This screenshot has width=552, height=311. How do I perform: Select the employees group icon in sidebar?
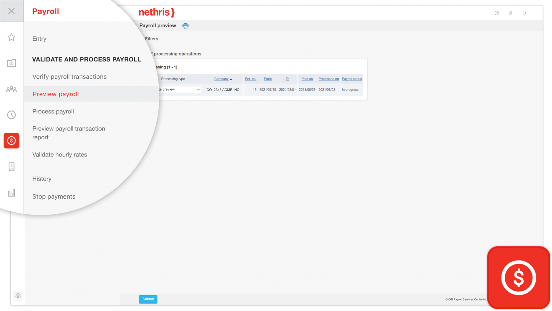[11, 89]
